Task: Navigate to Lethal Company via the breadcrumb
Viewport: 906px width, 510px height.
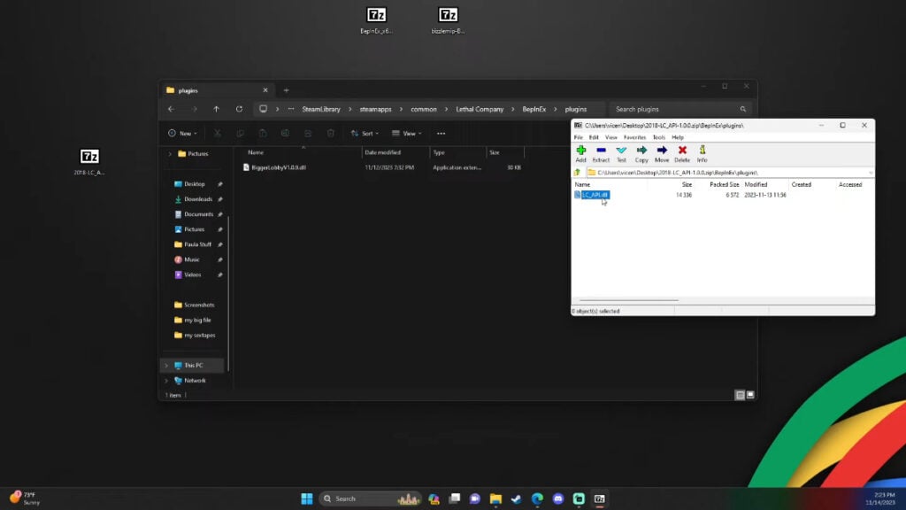Action: click(480, 109)
